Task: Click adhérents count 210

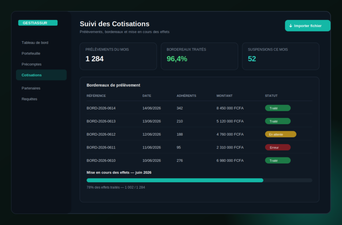Action: [x=180, y=121]
